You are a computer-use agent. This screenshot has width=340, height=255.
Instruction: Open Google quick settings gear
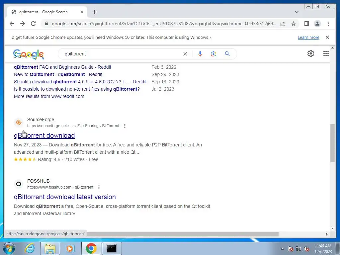tap(311, 53)
